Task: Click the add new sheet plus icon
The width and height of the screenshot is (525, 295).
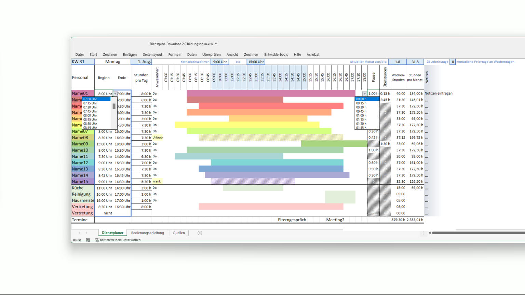Action: [200, 233]
